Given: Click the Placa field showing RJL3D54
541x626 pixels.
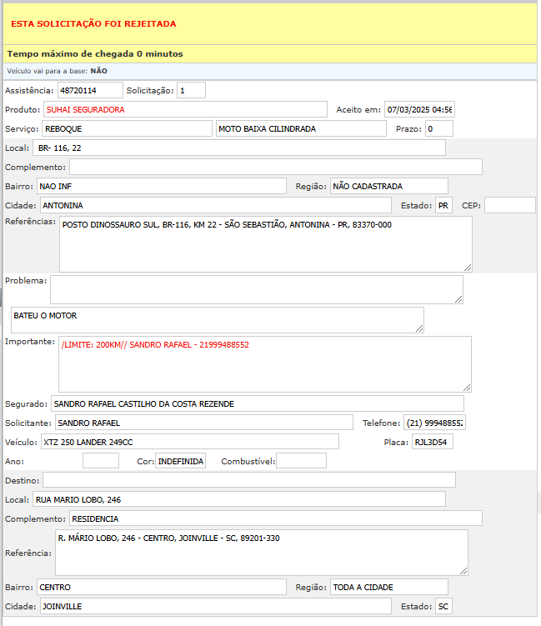Looking at the screenshot, I should click(x=432, y=442).
